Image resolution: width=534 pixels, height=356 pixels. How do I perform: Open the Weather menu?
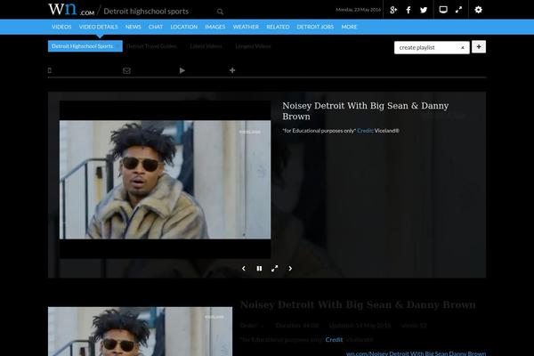246,27
